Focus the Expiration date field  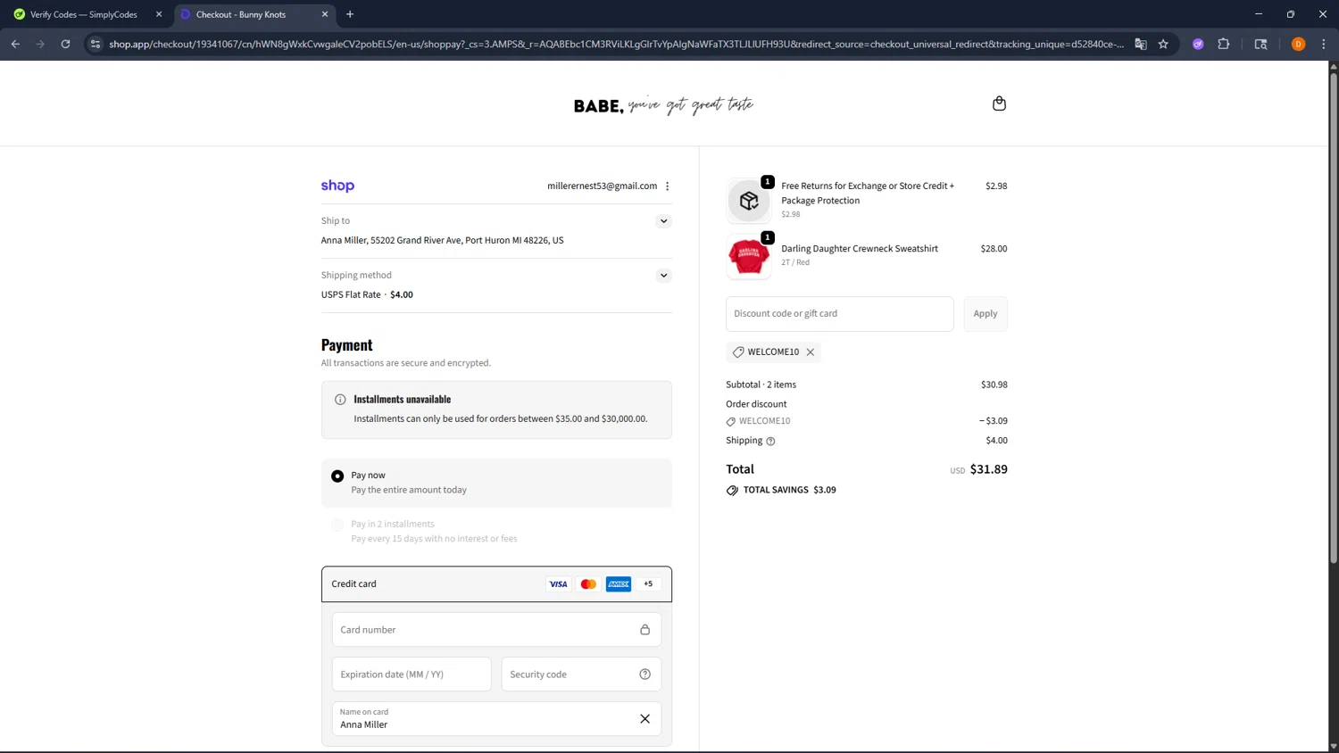pyautogui.click(x=412, y=674)
